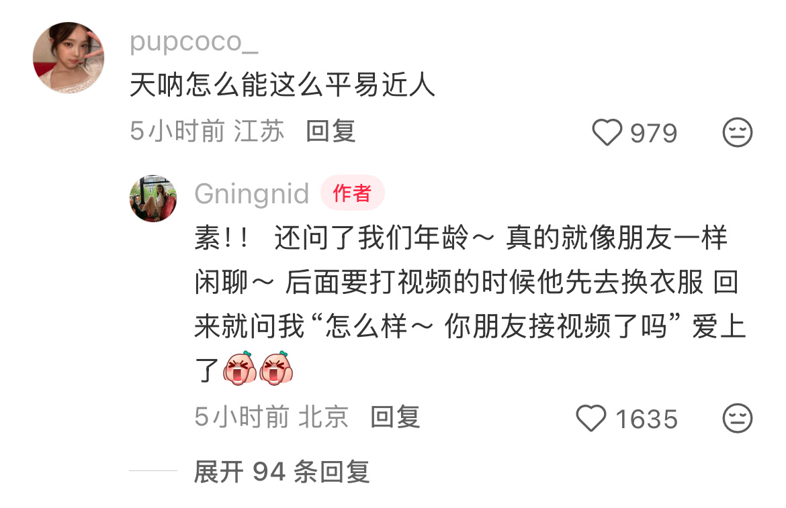Open Gningnid's profile avatar
Screen dimensions: 786x508
coord(153,199)
